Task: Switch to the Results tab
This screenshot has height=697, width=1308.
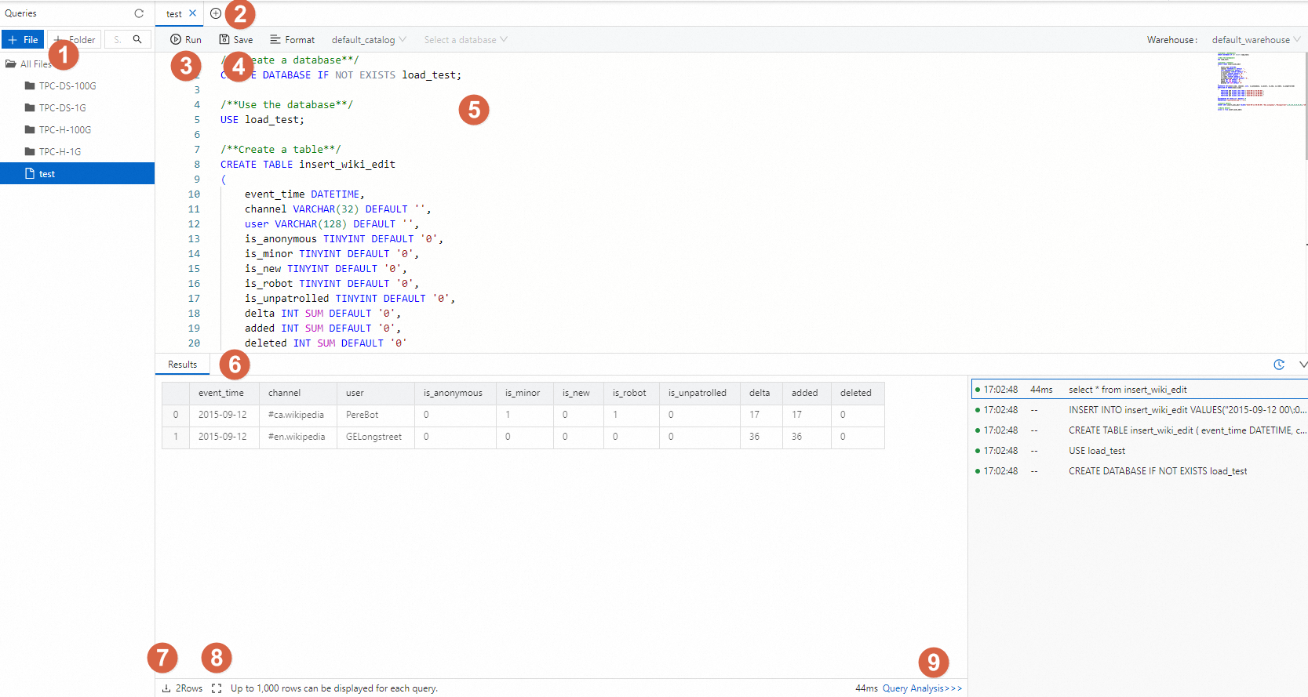Action: (182, 365)
